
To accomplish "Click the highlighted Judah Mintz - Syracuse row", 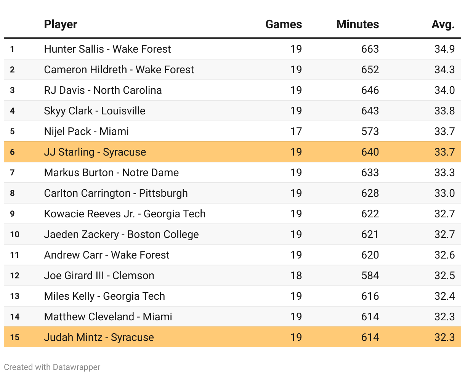I will coord(99,337).
